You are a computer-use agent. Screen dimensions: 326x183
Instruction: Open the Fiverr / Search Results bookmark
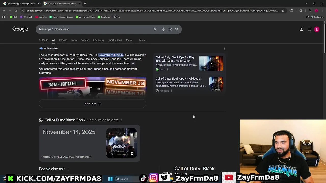tap(61, 17)
